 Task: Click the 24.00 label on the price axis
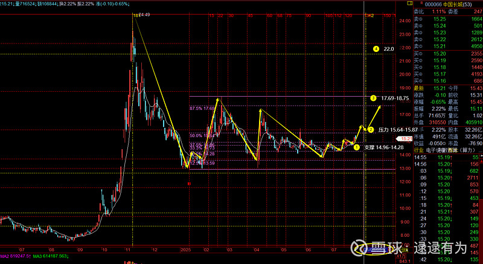406,21
